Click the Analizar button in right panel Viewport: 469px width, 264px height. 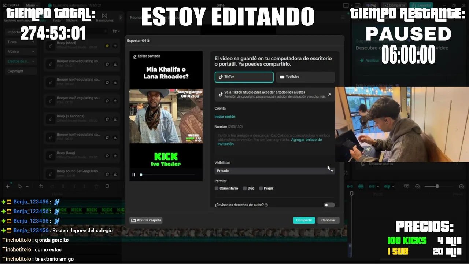click(x=369, y=60)
